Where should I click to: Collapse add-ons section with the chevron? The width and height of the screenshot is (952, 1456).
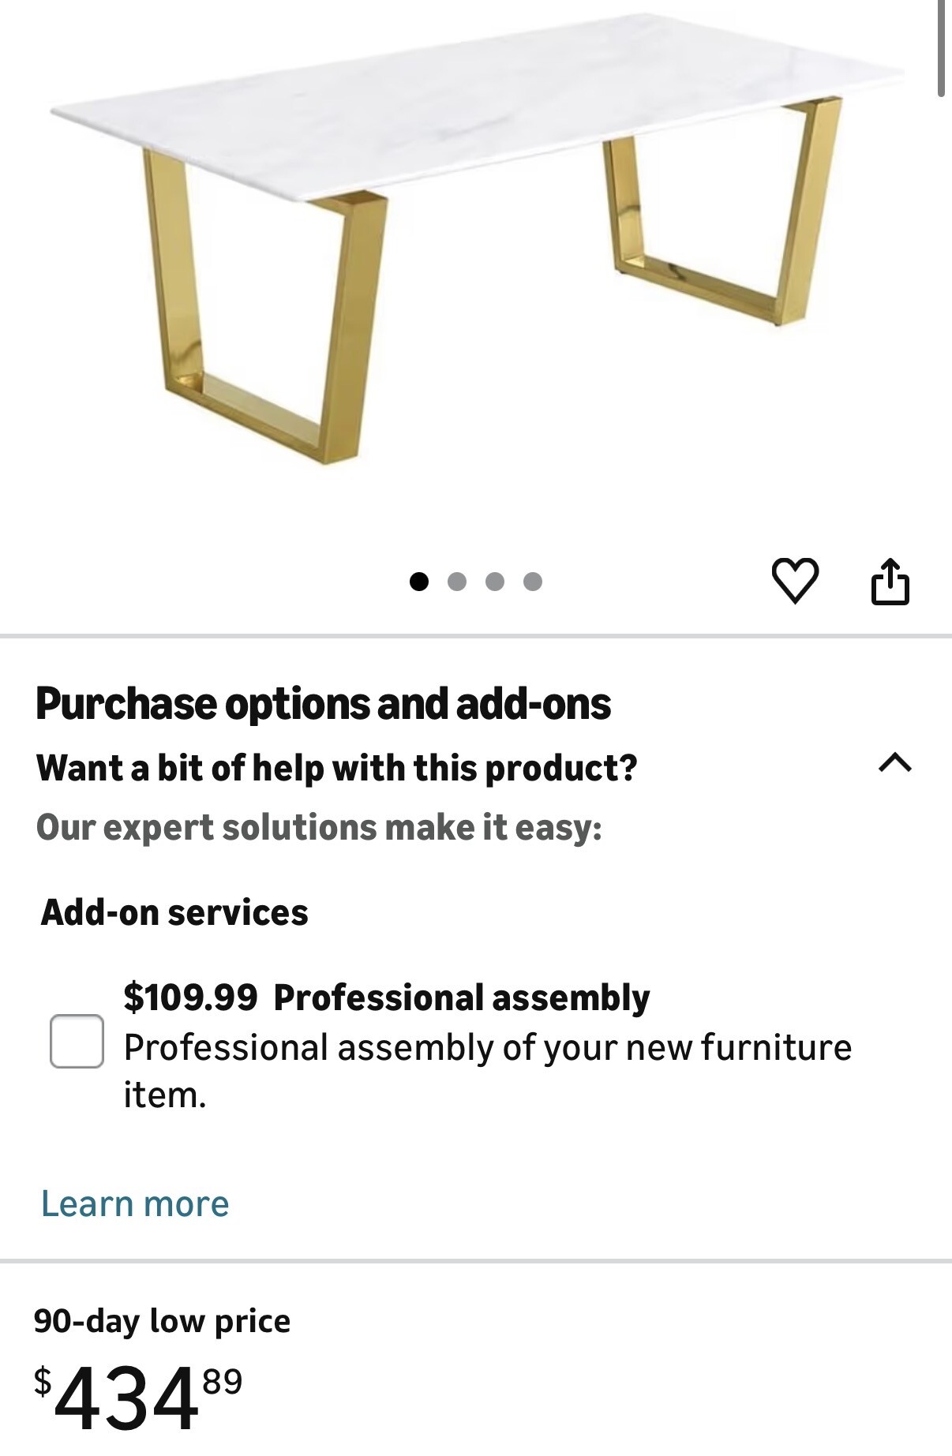tap(895, 763)
